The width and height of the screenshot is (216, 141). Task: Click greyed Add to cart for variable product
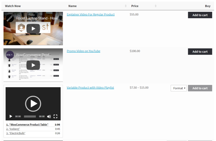point(200,88)
